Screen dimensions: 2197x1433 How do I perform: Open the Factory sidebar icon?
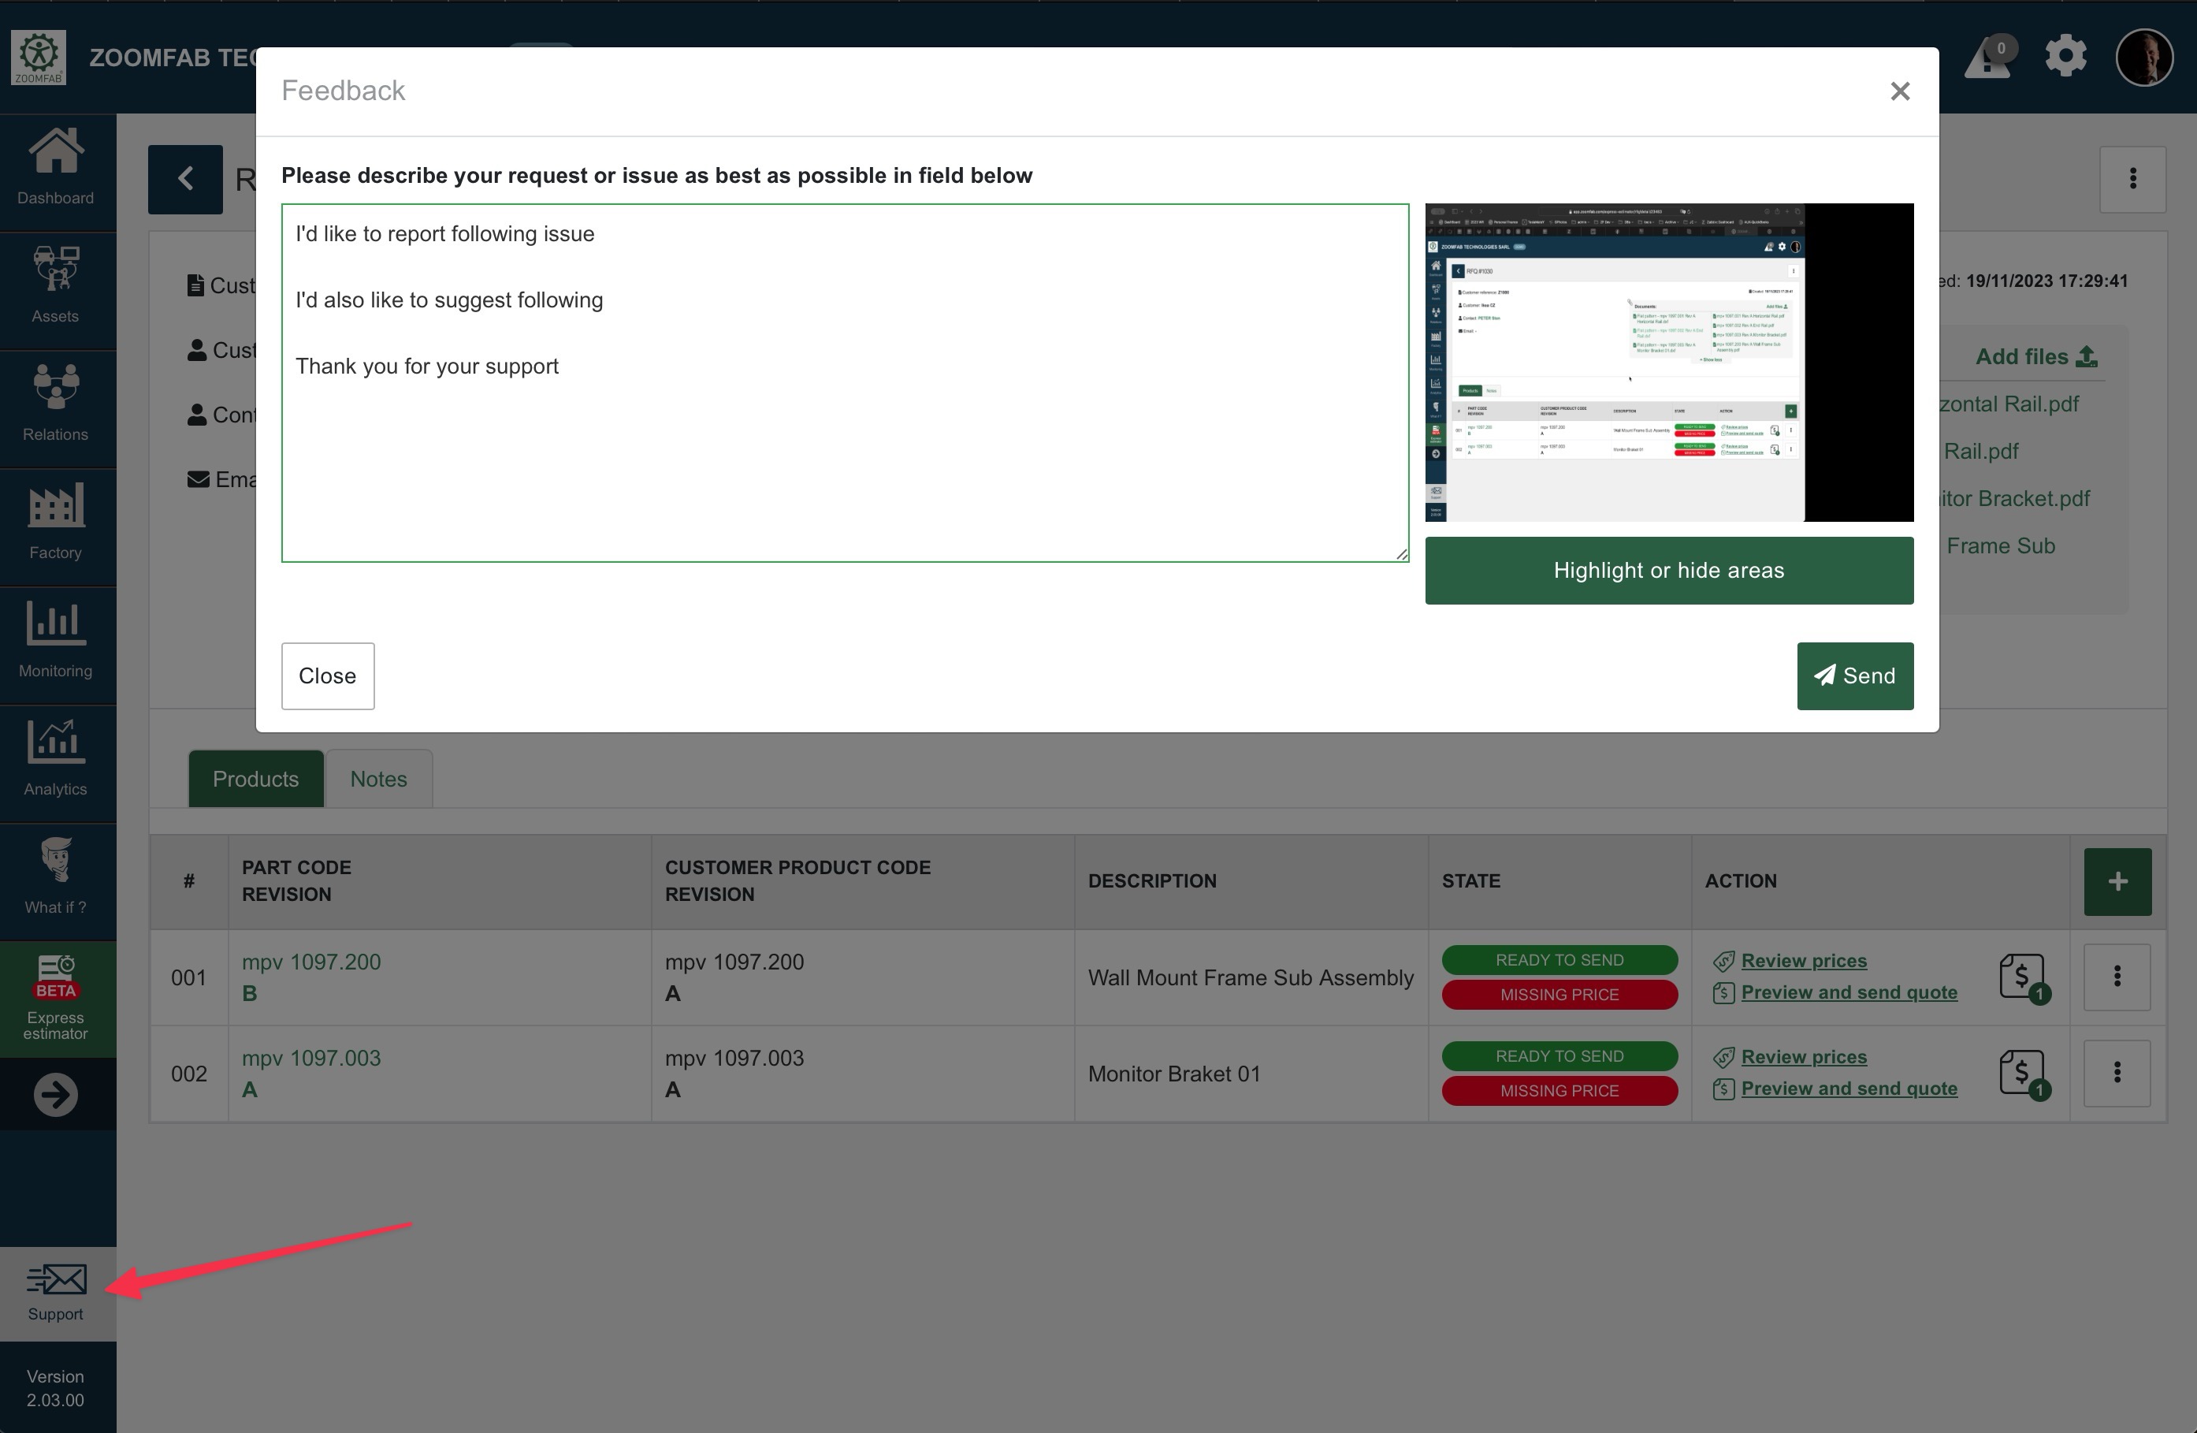[55, 523]
